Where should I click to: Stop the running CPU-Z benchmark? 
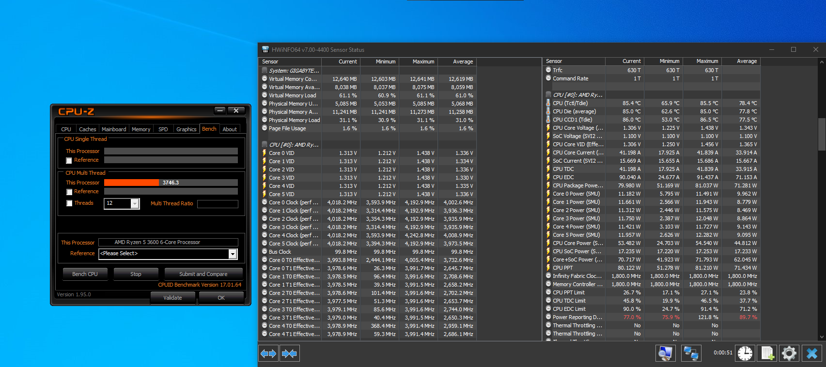coord(136,274)
